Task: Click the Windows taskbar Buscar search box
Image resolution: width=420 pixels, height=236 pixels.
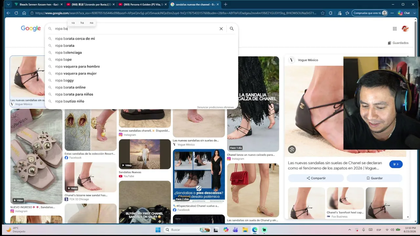Action: point(187,230)
